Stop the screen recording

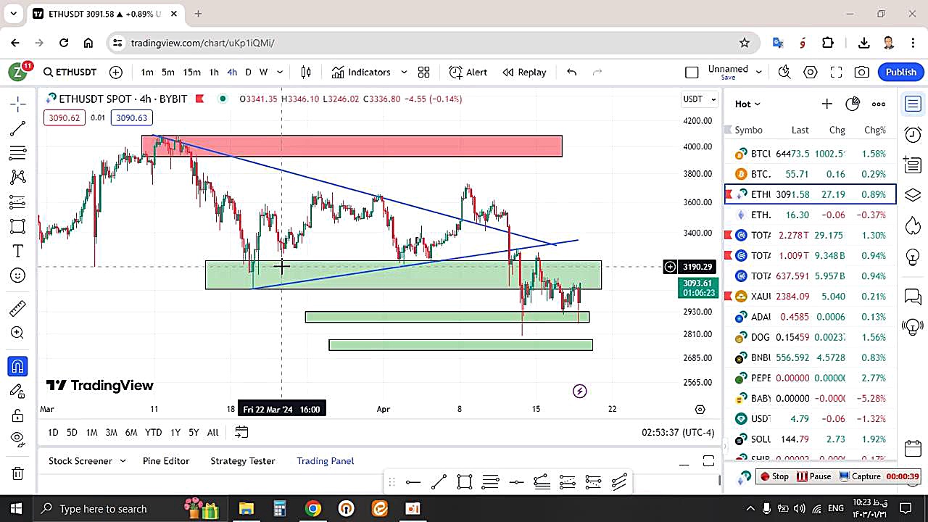coord(774,476)
